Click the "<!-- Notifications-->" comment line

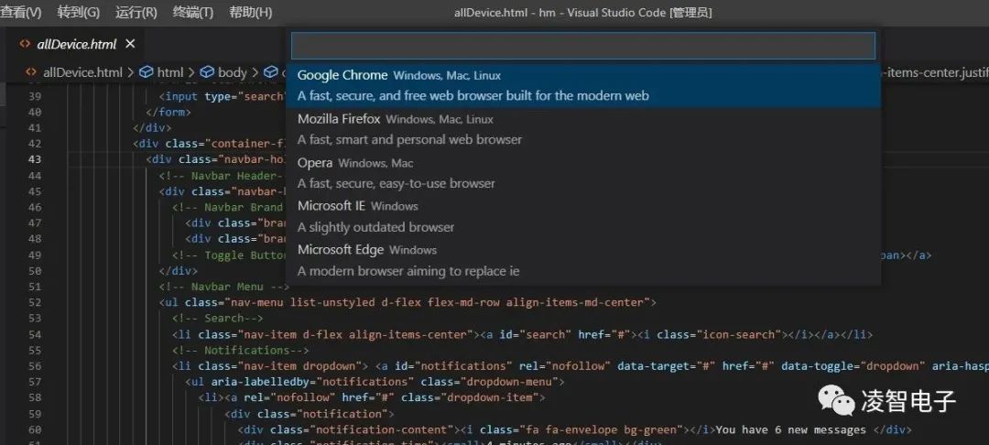(x=240, y=351)
